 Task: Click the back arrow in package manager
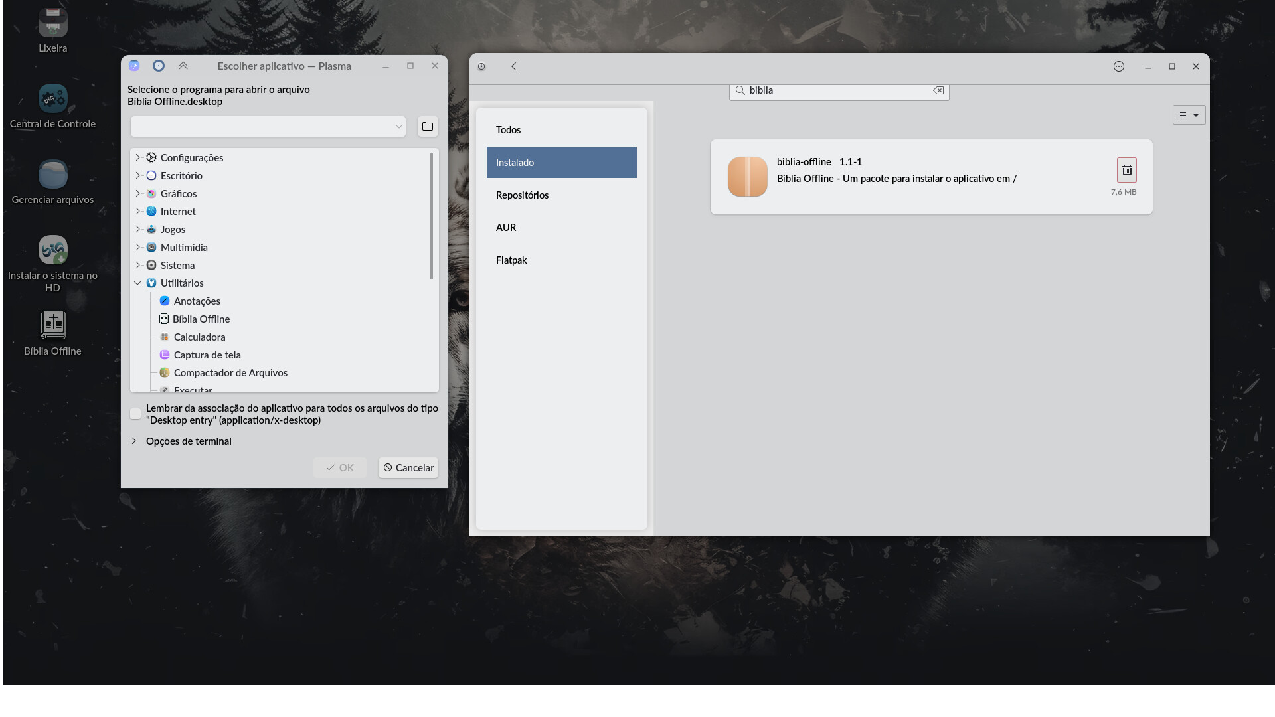[x=513, y=66]
